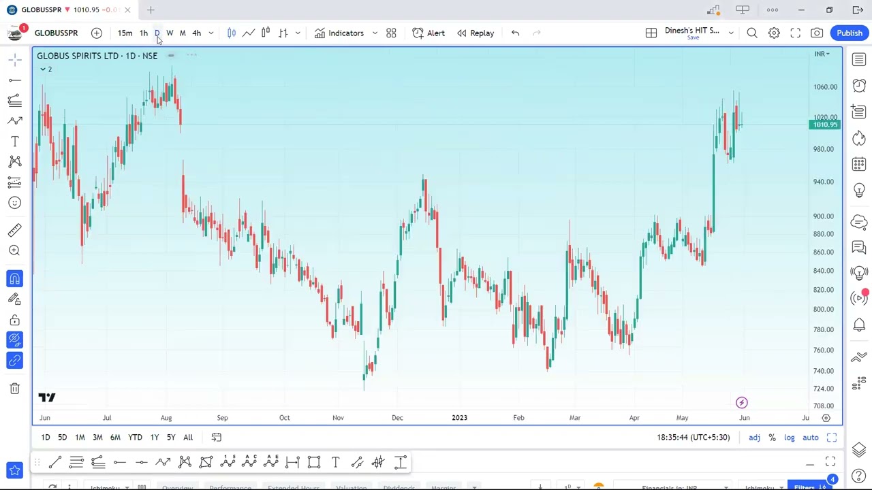Select the trend line tool in left sidebar
This screenshot has height=490, width=872.
(14, 80)
